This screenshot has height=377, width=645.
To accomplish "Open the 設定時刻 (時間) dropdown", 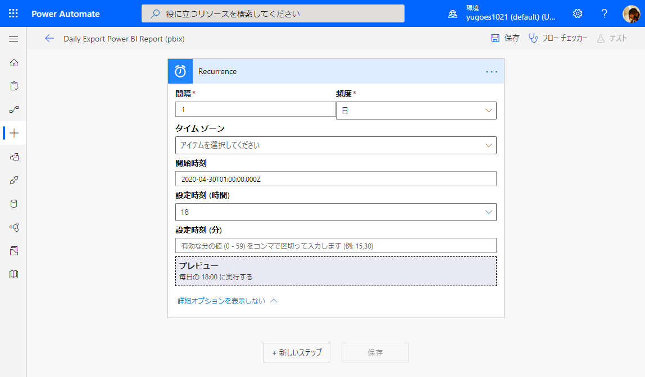I will [x=335, y=212].
